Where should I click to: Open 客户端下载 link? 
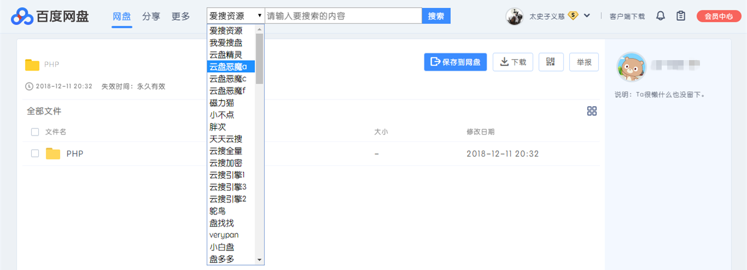[x=627, y=16]
